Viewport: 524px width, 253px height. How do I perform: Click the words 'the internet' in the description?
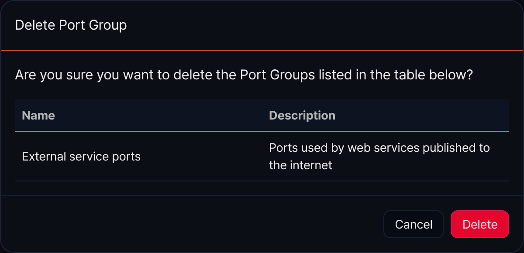tap(300, 165)
